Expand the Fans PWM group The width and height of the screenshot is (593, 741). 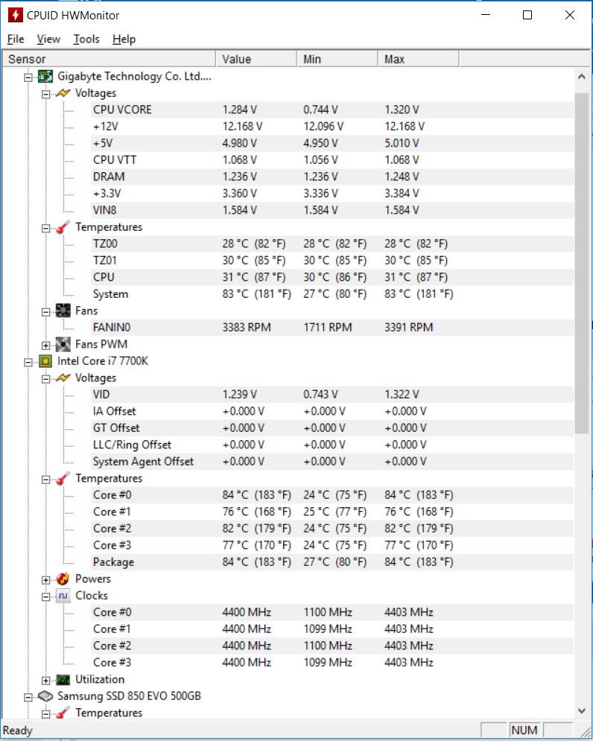coord(46,346)
